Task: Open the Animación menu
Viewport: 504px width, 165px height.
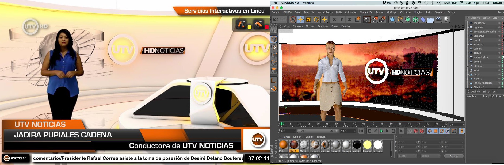Action: [351, 12]
